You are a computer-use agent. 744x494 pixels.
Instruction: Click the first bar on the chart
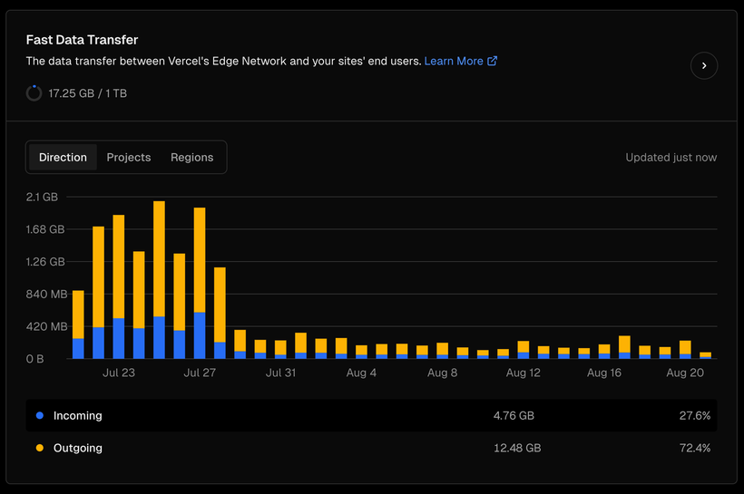(x=78, y=324)
